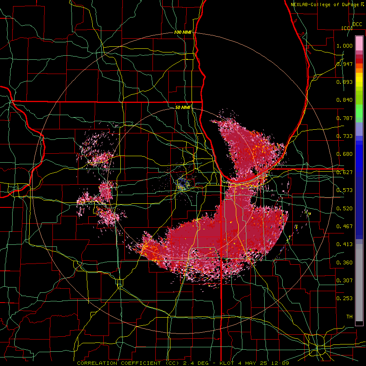Pick the light pink color bar segment at the top

359,43
